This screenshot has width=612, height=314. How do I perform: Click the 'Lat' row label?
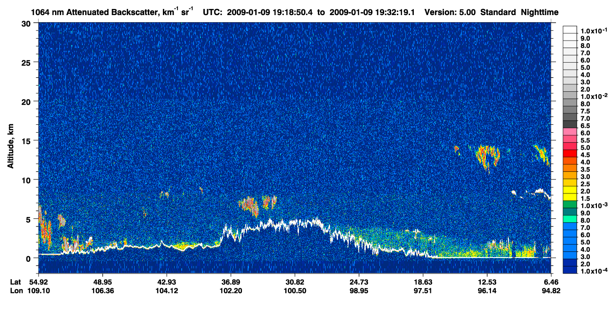click(16, 282)
